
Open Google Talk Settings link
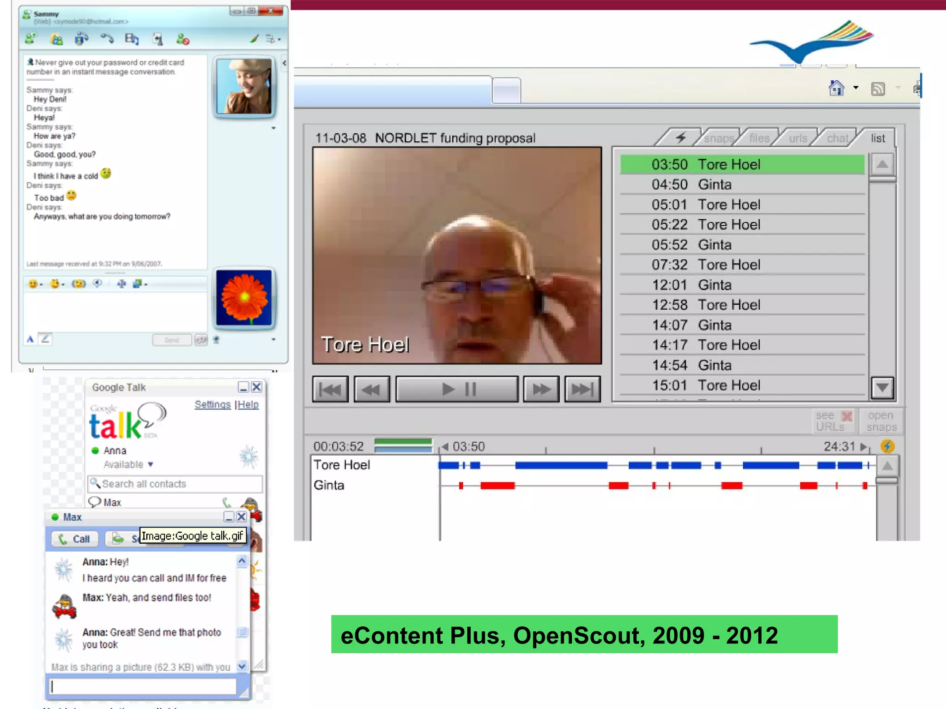click(212, 404)
